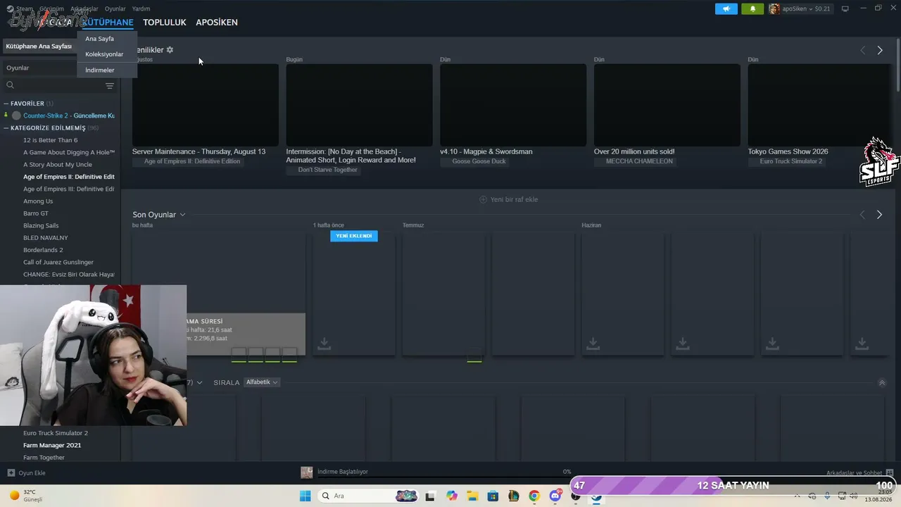901x507 pixels.
Task: Click the Steam logo menu icon
Action: (10, 9)
